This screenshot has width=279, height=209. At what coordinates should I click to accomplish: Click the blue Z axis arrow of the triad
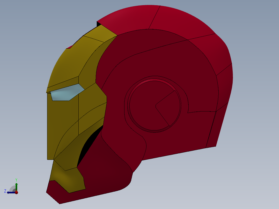(x=11, y=193)
